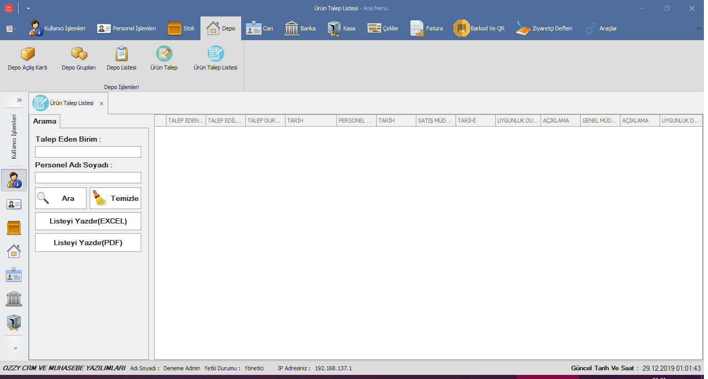The image size is (708, 379).
Task: Click the orange stock box sidebar icon
Action: pyautogui.click(x=14, y=228)
